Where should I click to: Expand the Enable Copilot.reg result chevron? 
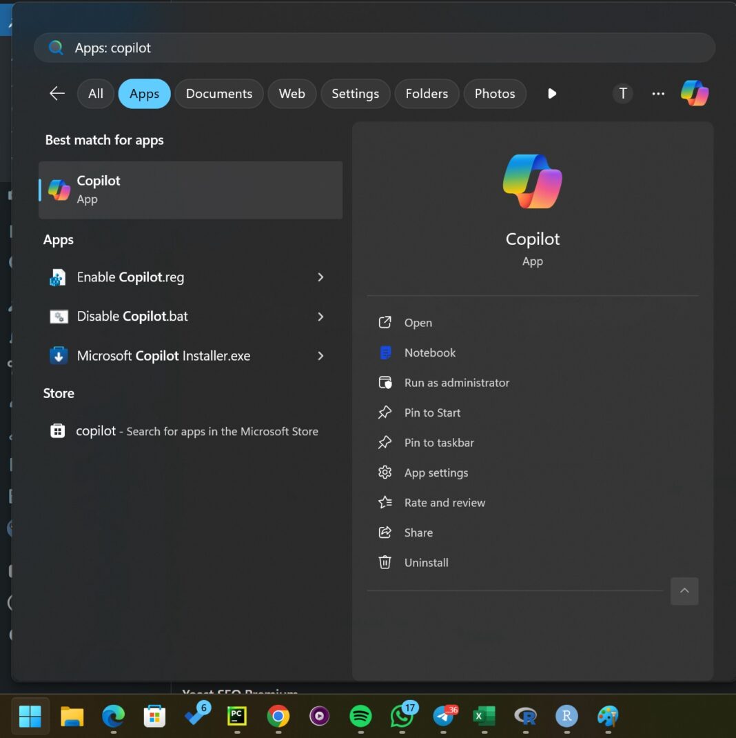320,277
